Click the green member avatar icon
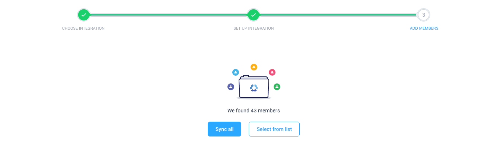The width and height of the screenshot is (494, 158). click(277, 87)
